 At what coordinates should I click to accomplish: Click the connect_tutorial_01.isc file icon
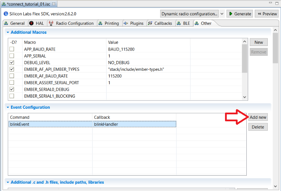[4, 4]
